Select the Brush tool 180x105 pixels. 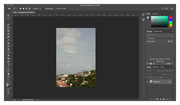(x=8, y=40)
